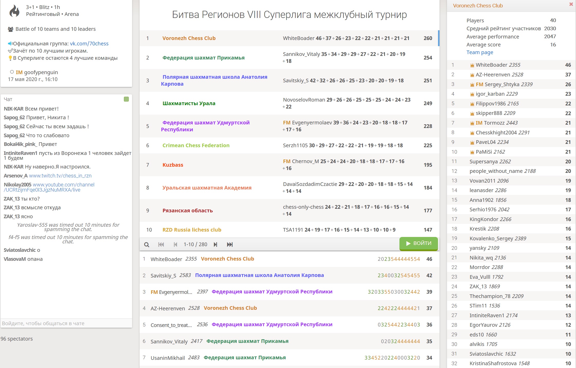
Task: Open Sannikov_Vitaly player row in lower standings
Action: pyautogui.click(x=289, y=341)
